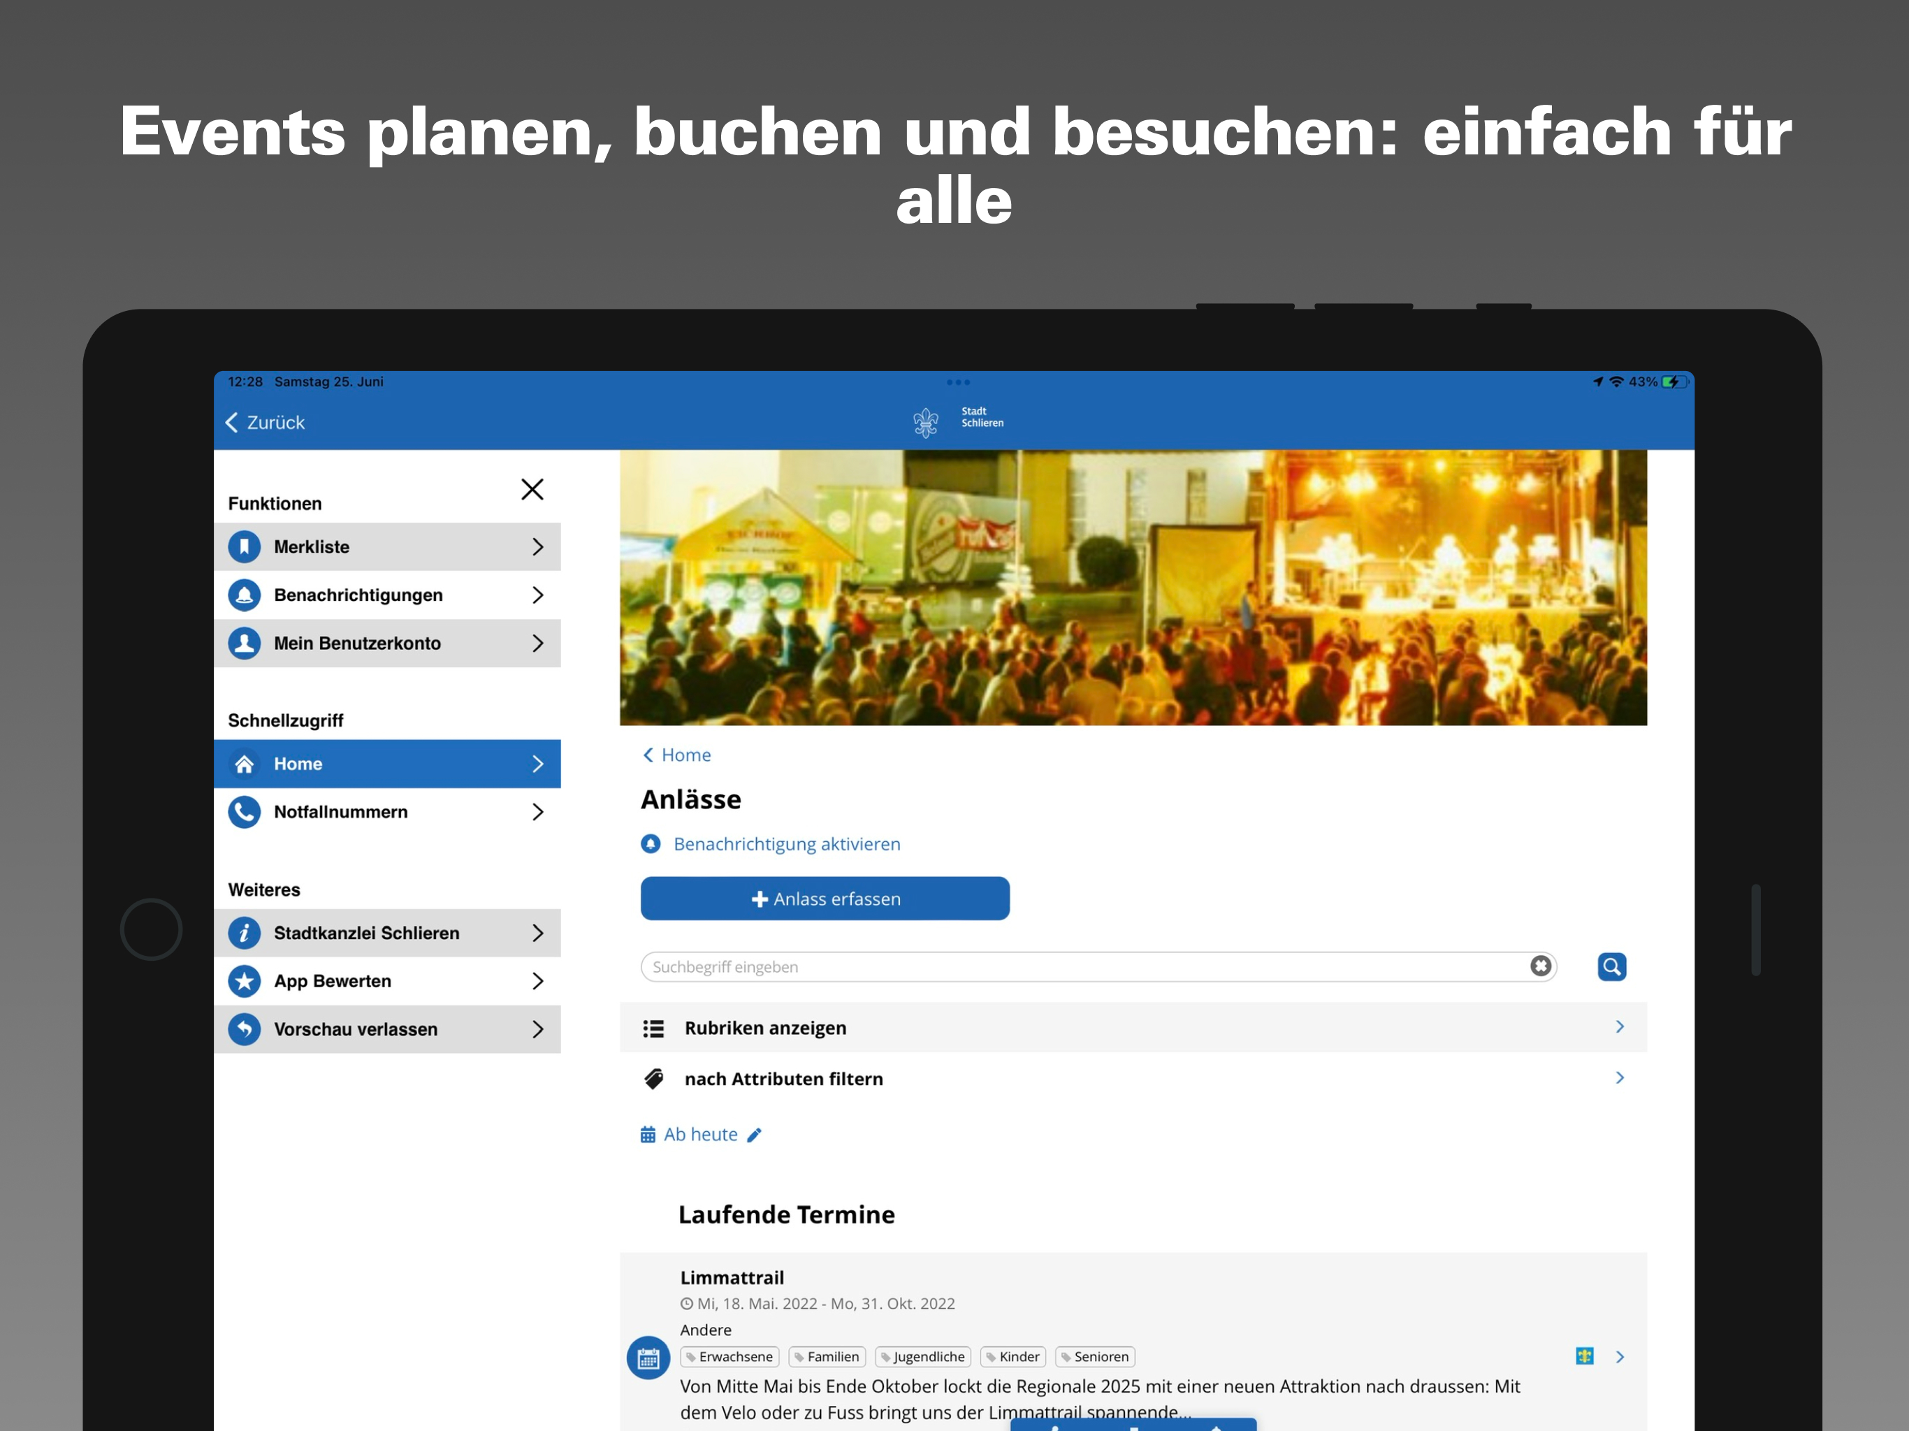Click the Notfallnummern phone icon

pos(245,811)
